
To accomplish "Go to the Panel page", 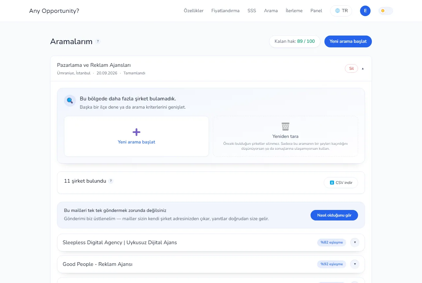I will pyautogui.click(x=316, y=11).
